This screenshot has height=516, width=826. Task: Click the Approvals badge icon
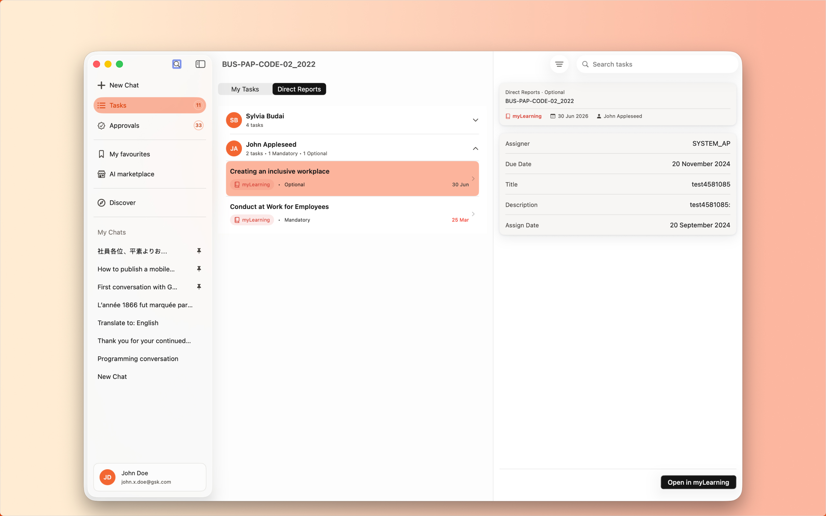101,125
